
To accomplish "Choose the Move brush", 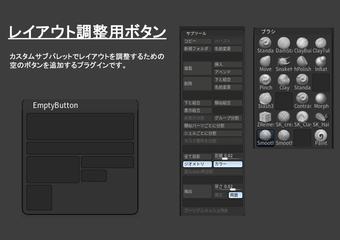I will (x=265, y=64).
